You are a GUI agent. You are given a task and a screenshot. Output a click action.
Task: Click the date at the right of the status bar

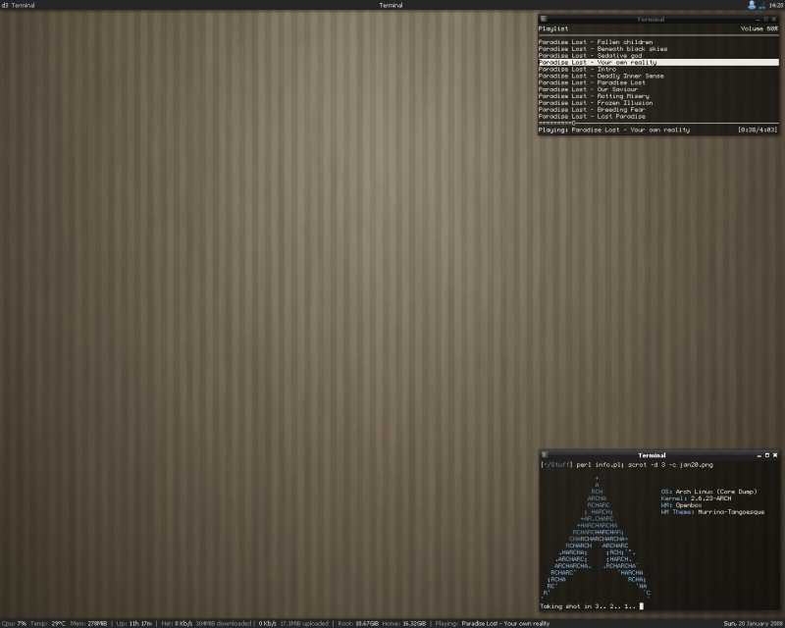tap(754, 624)
